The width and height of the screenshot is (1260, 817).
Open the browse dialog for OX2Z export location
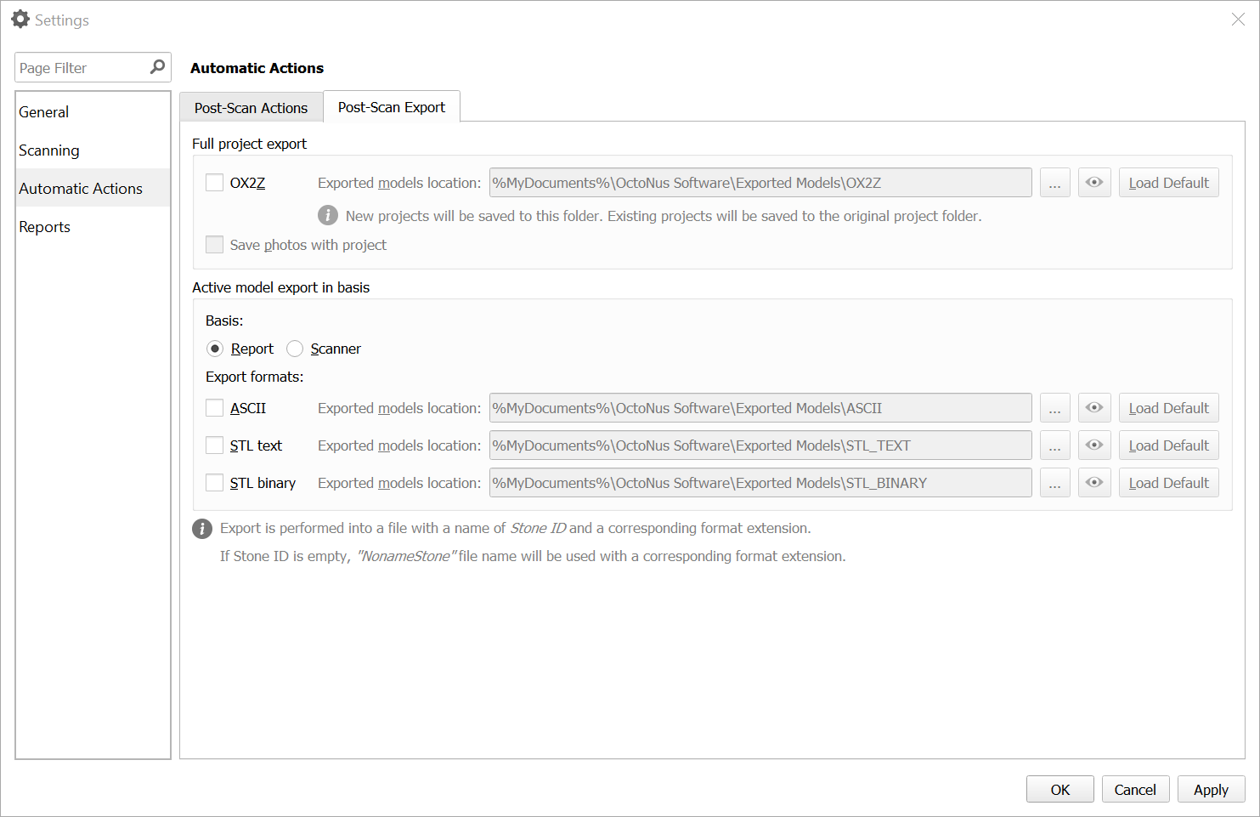pos(1055,182)
